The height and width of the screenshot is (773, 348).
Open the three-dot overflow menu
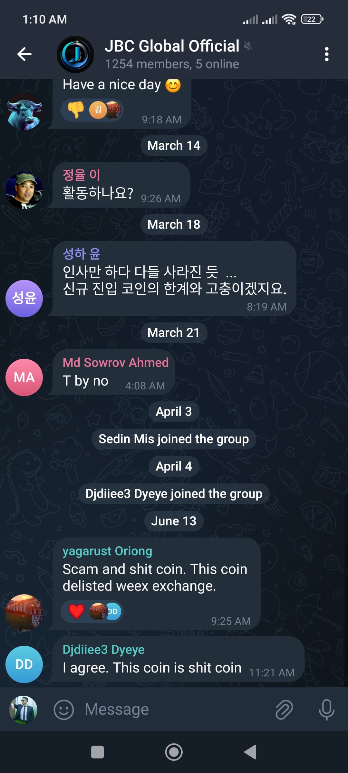click(326, 54)
